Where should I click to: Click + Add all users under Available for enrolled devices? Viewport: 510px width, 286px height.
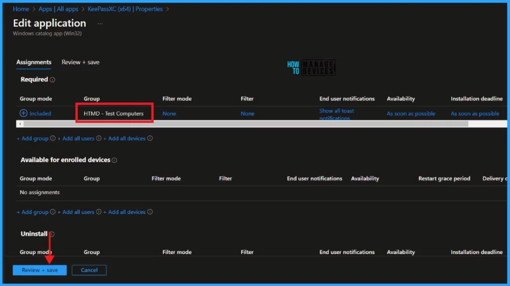76,212
